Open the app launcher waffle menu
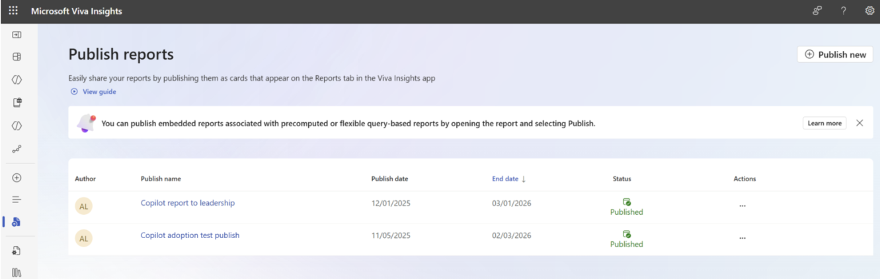Image resolution: width=880 pixels, height=279 pixels. coord(13,11)
